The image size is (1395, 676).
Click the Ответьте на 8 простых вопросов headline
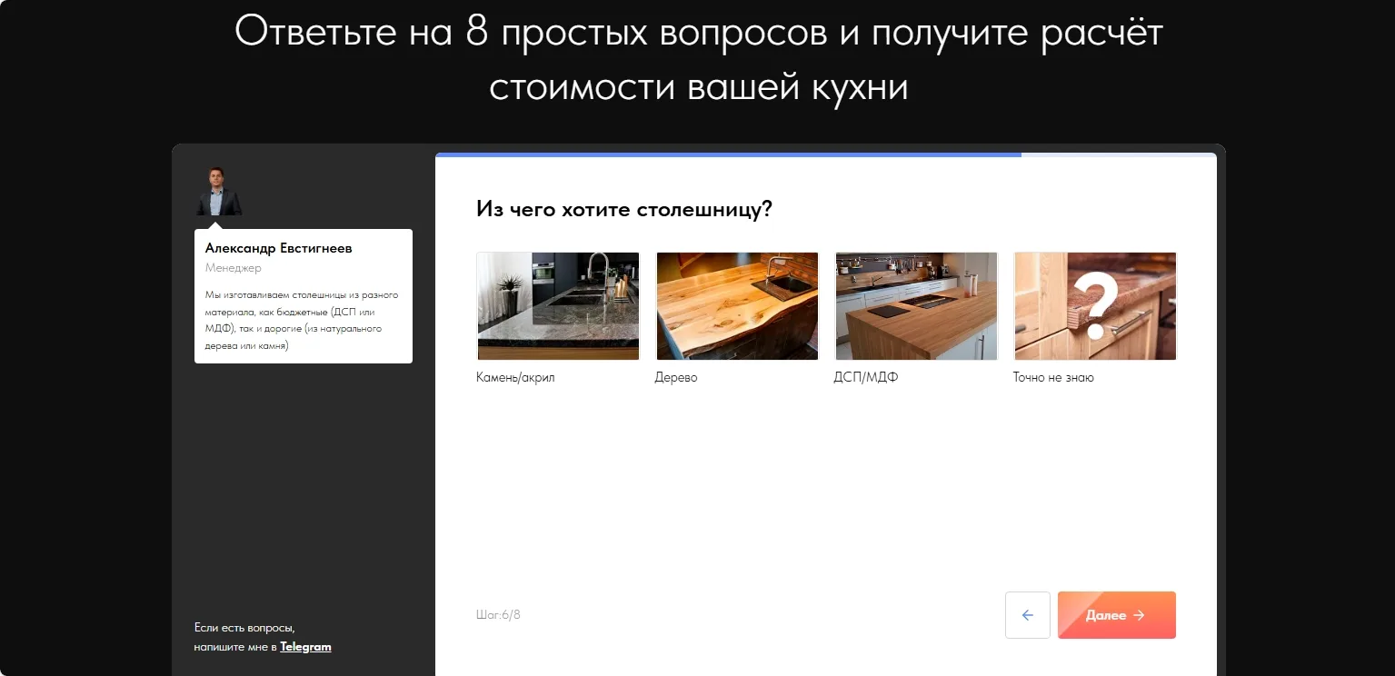[699, 59]
